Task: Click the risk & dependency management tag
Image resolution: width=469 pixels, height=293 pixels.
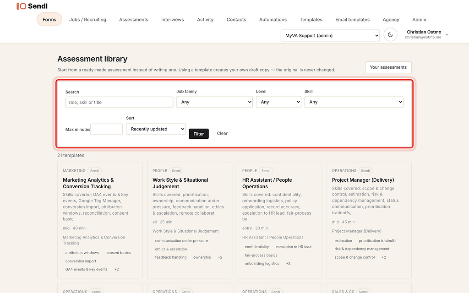Action: [x=362, y=249]
